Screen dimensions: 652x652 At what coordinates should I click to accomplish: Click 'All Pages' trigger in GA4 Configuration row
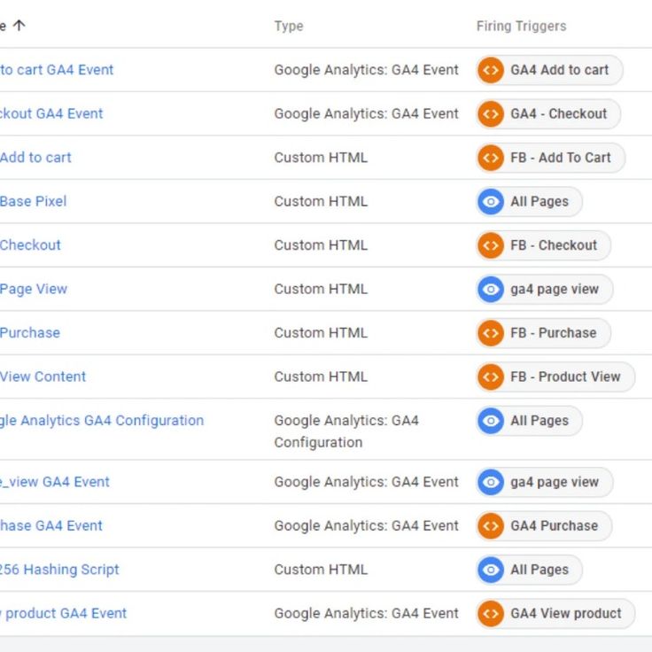pyautogui.click(x=530, y=421)
